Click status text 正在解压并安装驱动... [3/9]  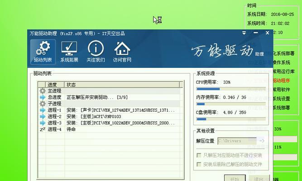[97, 97]
